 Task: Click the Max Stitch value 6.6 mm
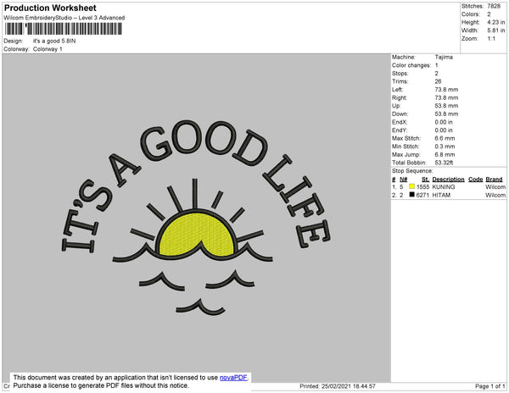click(x=445, y=138)
